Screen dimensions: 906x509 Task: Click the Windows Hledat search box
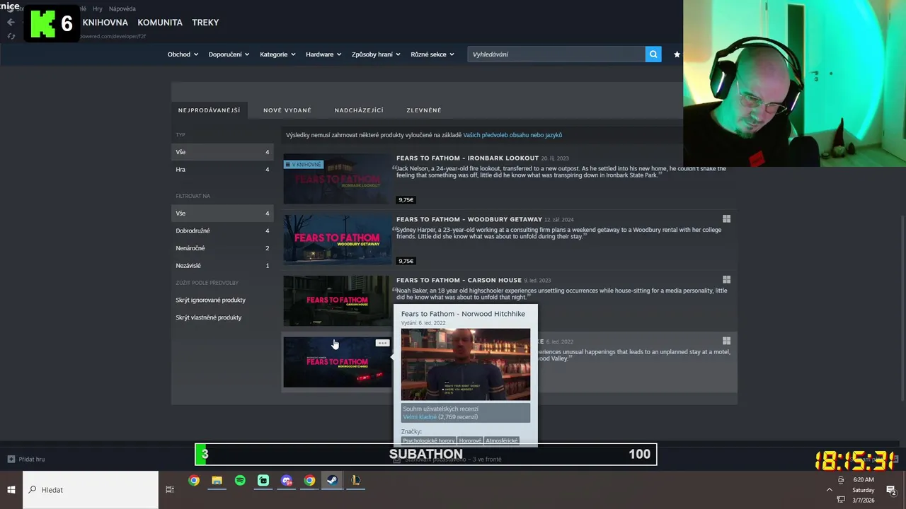(91, 490)
